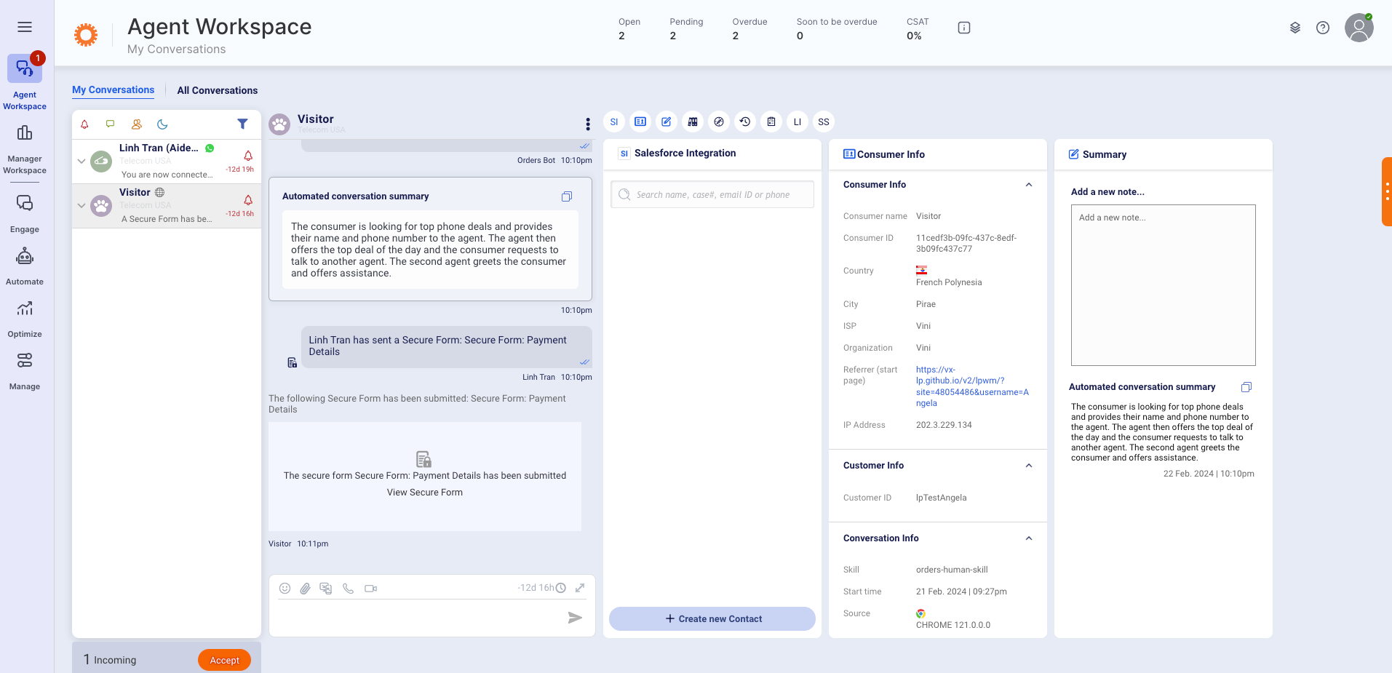The height and width of the screenshot is (673, 1392).
Task: Select the Linh Tran conversation row
Action: click(167, 162)
